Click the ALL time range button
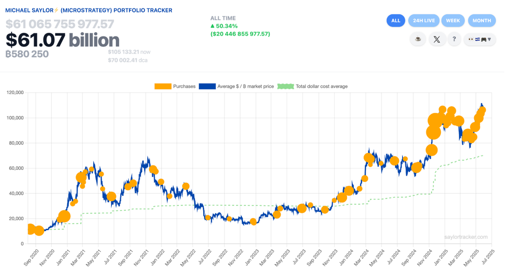The width and height of the screenshot is (509, 272). click(x=396, y=20)
